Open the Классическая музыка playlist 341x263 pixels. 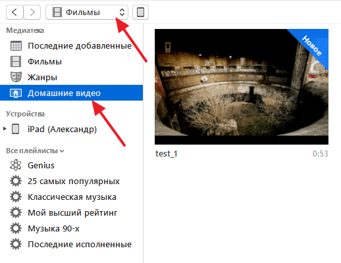coord(71,197)
